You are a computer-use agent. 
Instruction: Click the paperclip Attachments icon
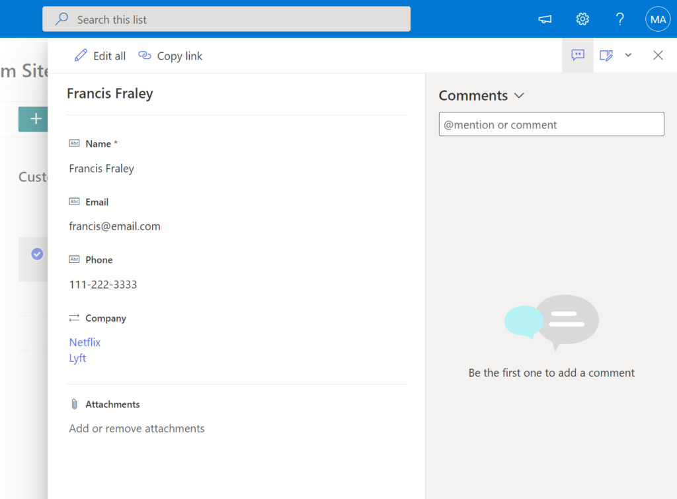pos(74,404)
